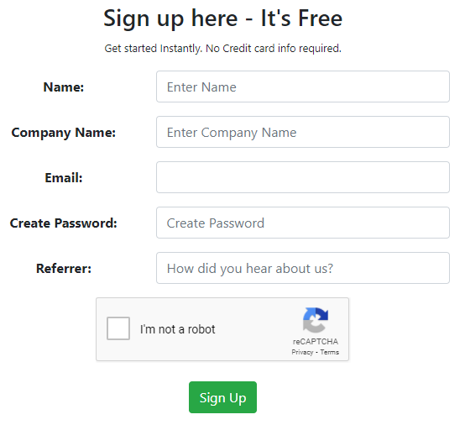Open the reCAPTCHA Privacy link
This screenshot has height=425, width=465.
(x=302, y=352)
